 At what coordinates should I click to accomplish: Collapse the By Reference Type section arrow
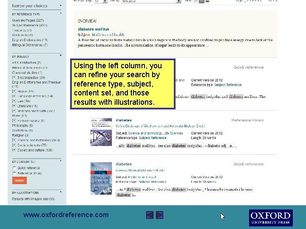point(60,14)
